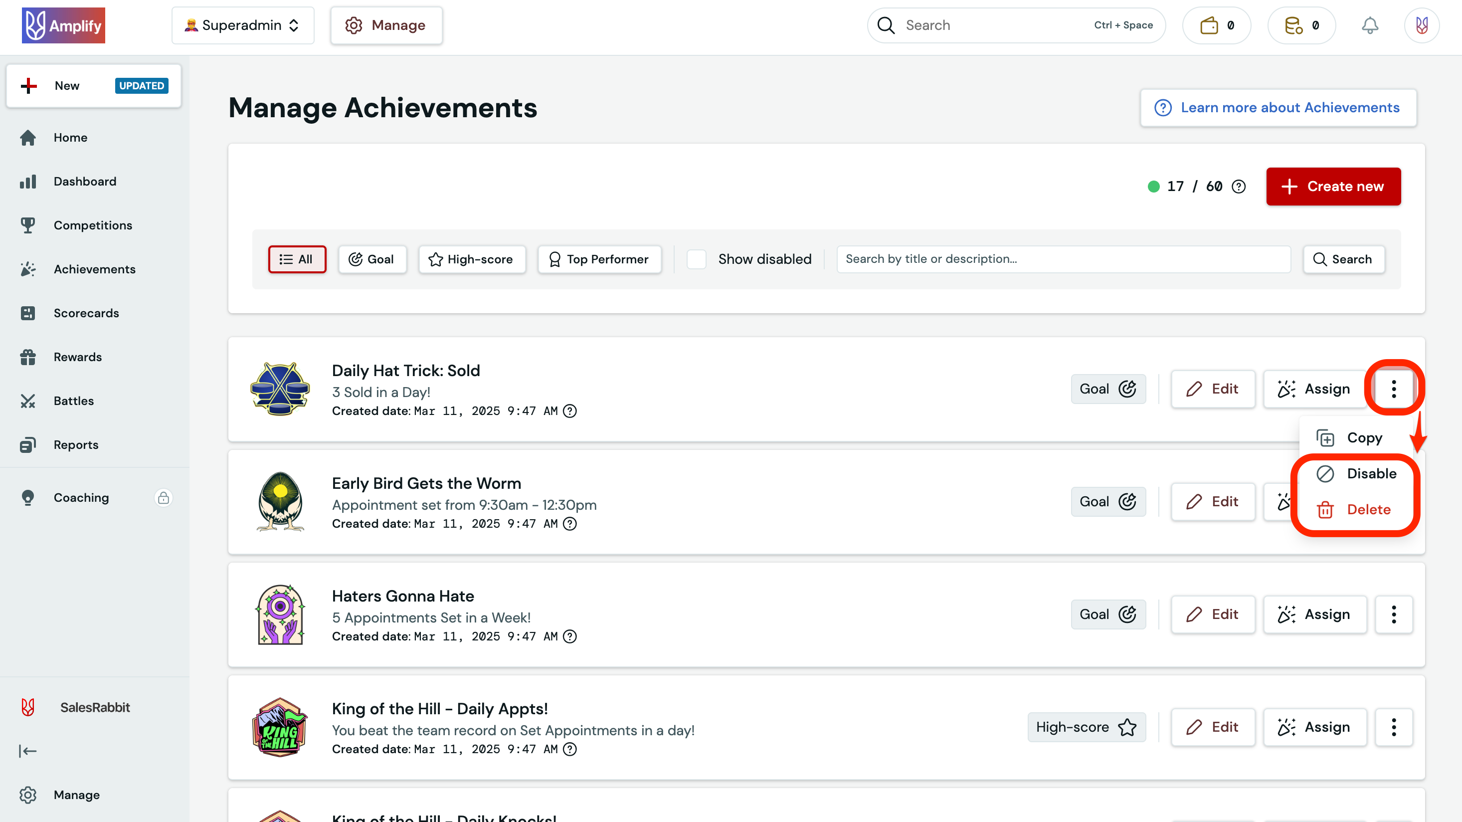
Task: Collapse the sidebar with the arrow icon
Action: click(x=28, y=751)
